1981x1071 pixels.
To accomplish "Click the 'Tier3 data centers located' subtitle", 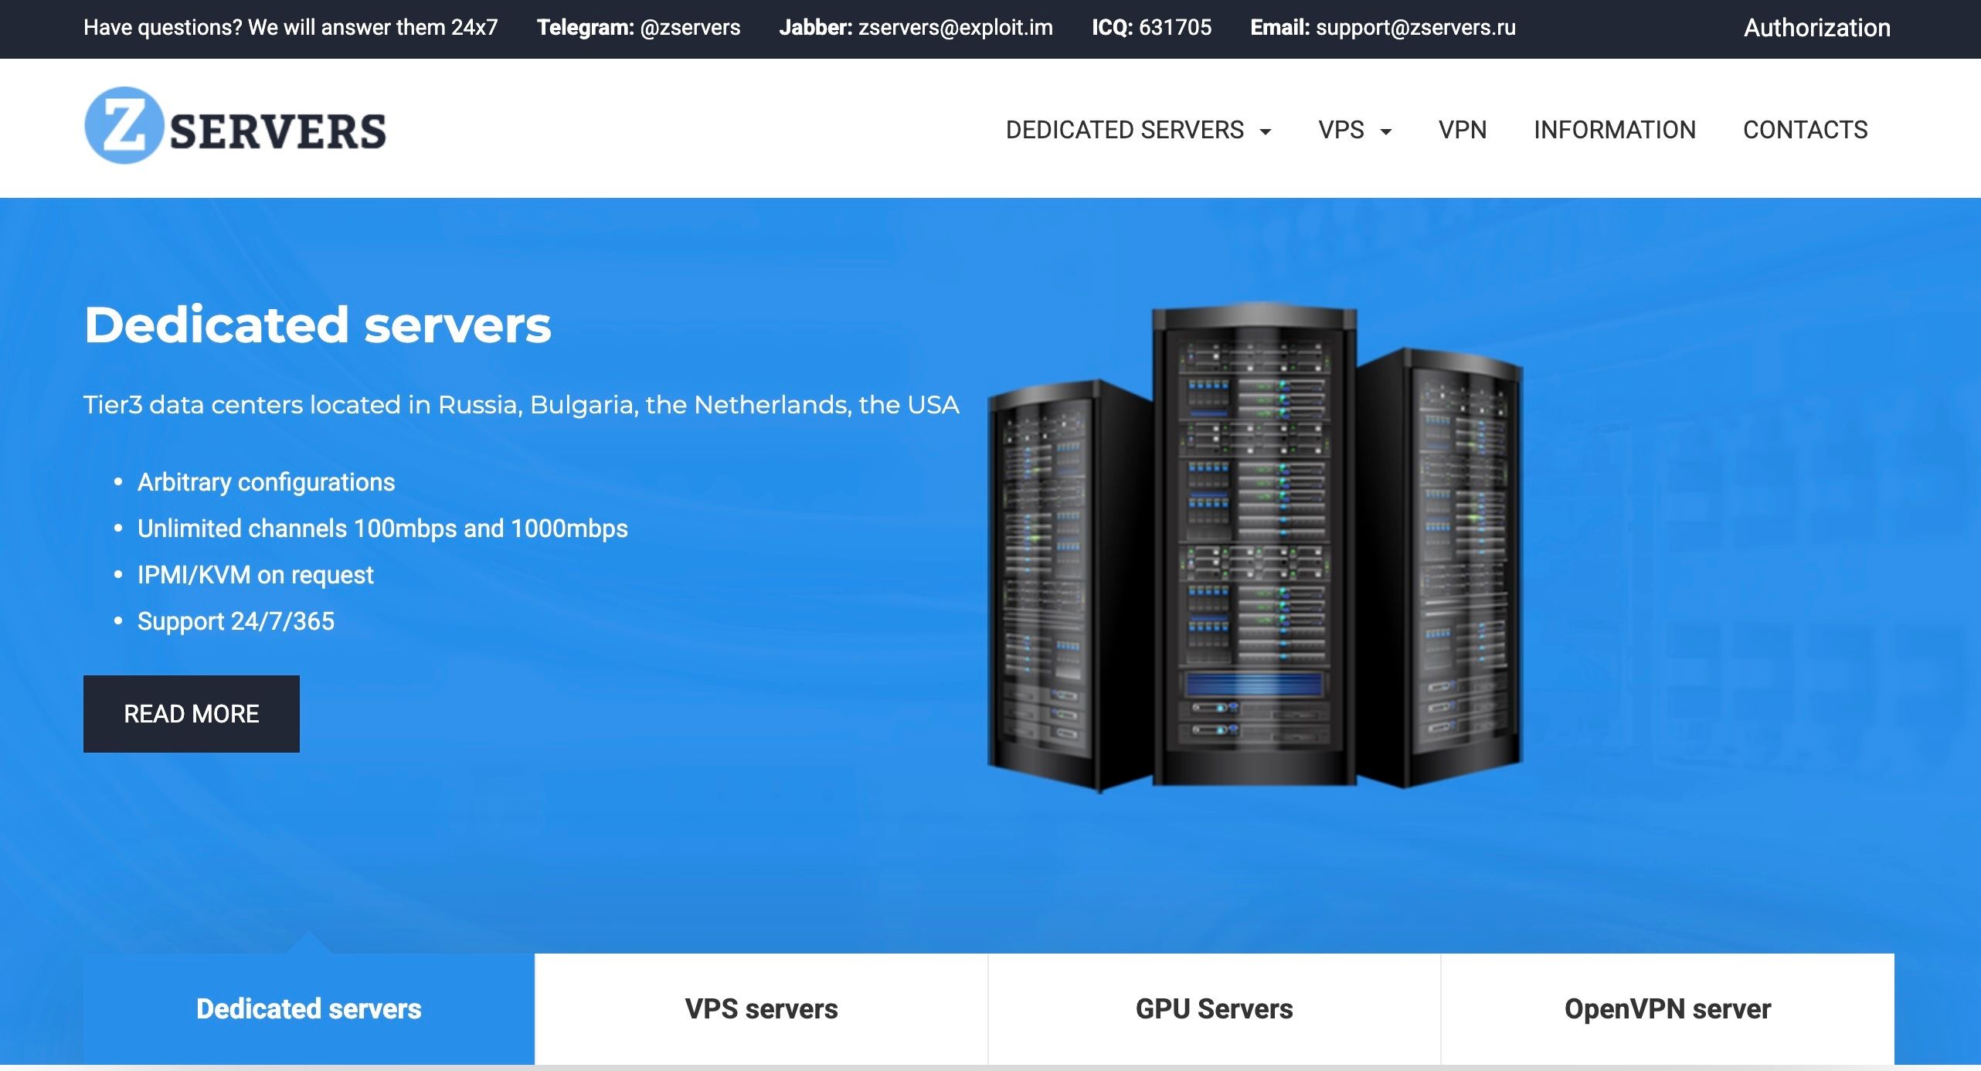I will click(x=522, y=405).
